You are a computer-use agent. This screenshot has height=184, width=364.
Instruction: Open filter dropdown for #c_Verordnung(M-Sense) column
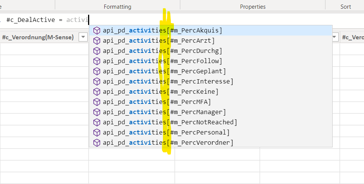[x=83, y=37]
